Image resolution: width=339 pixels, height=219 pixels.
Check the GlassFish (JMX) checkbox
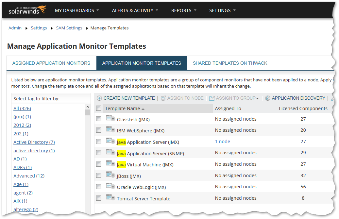(99, 119)
